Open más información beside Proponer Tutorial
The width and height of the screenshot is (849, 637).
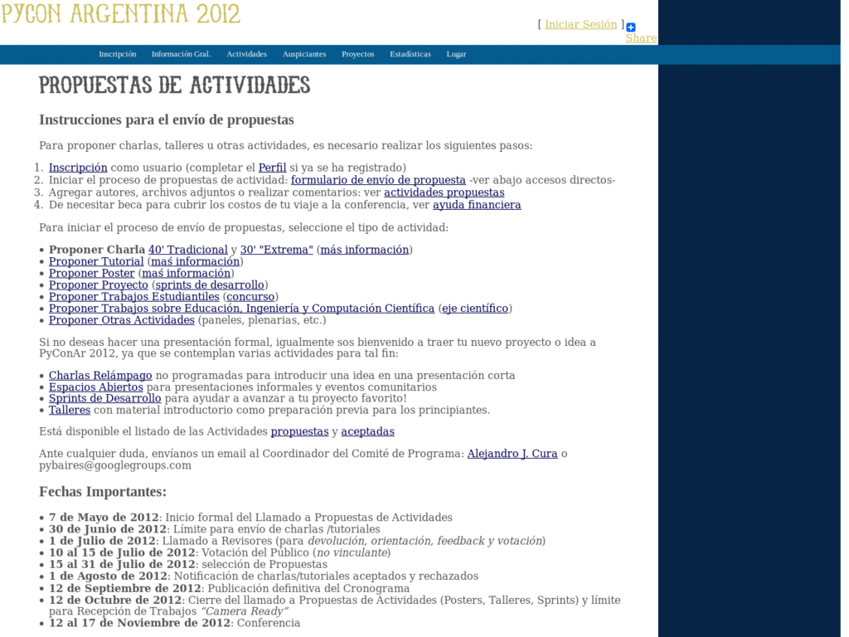[x=196, y=261]
